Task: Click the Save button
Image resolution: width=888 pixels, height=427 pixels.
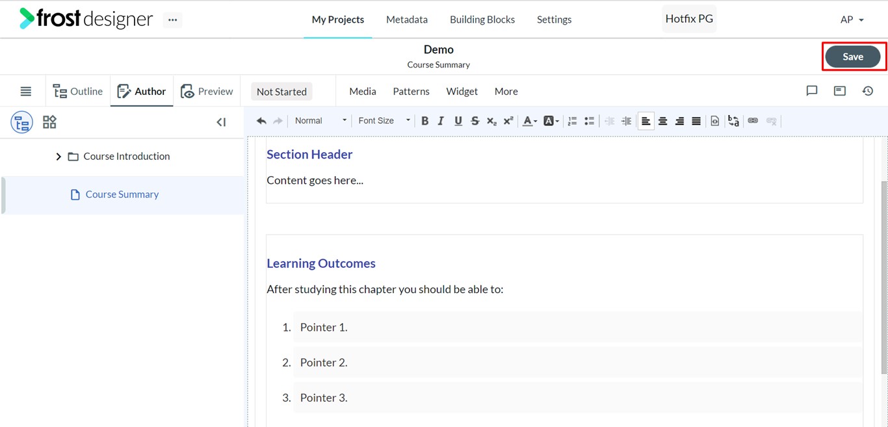Action: pos(853,57)
